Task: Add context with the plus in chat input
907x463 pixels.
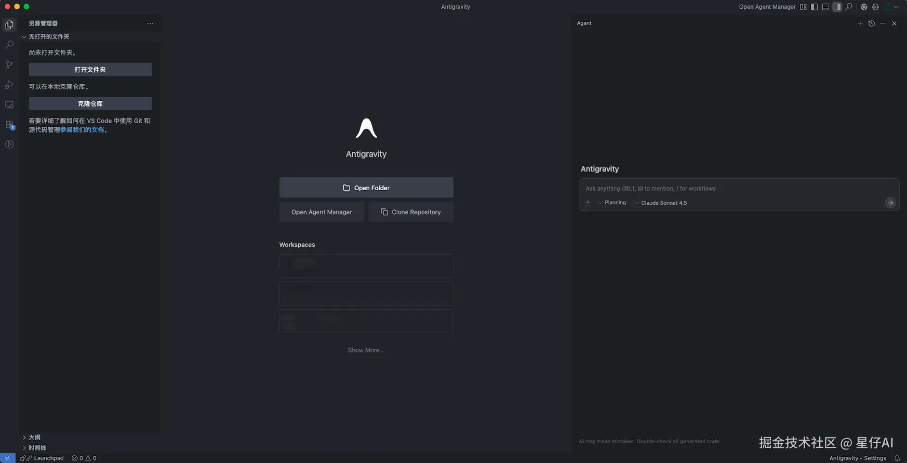Action: point(588,203)
